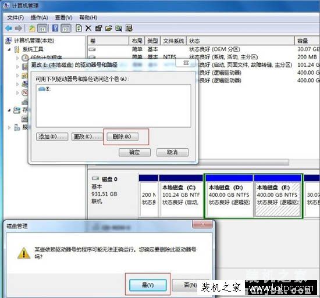Select the 本地磁盘 (C:) partition block
This screenshot has height=298, width=320.
click(x=181, y=196)
